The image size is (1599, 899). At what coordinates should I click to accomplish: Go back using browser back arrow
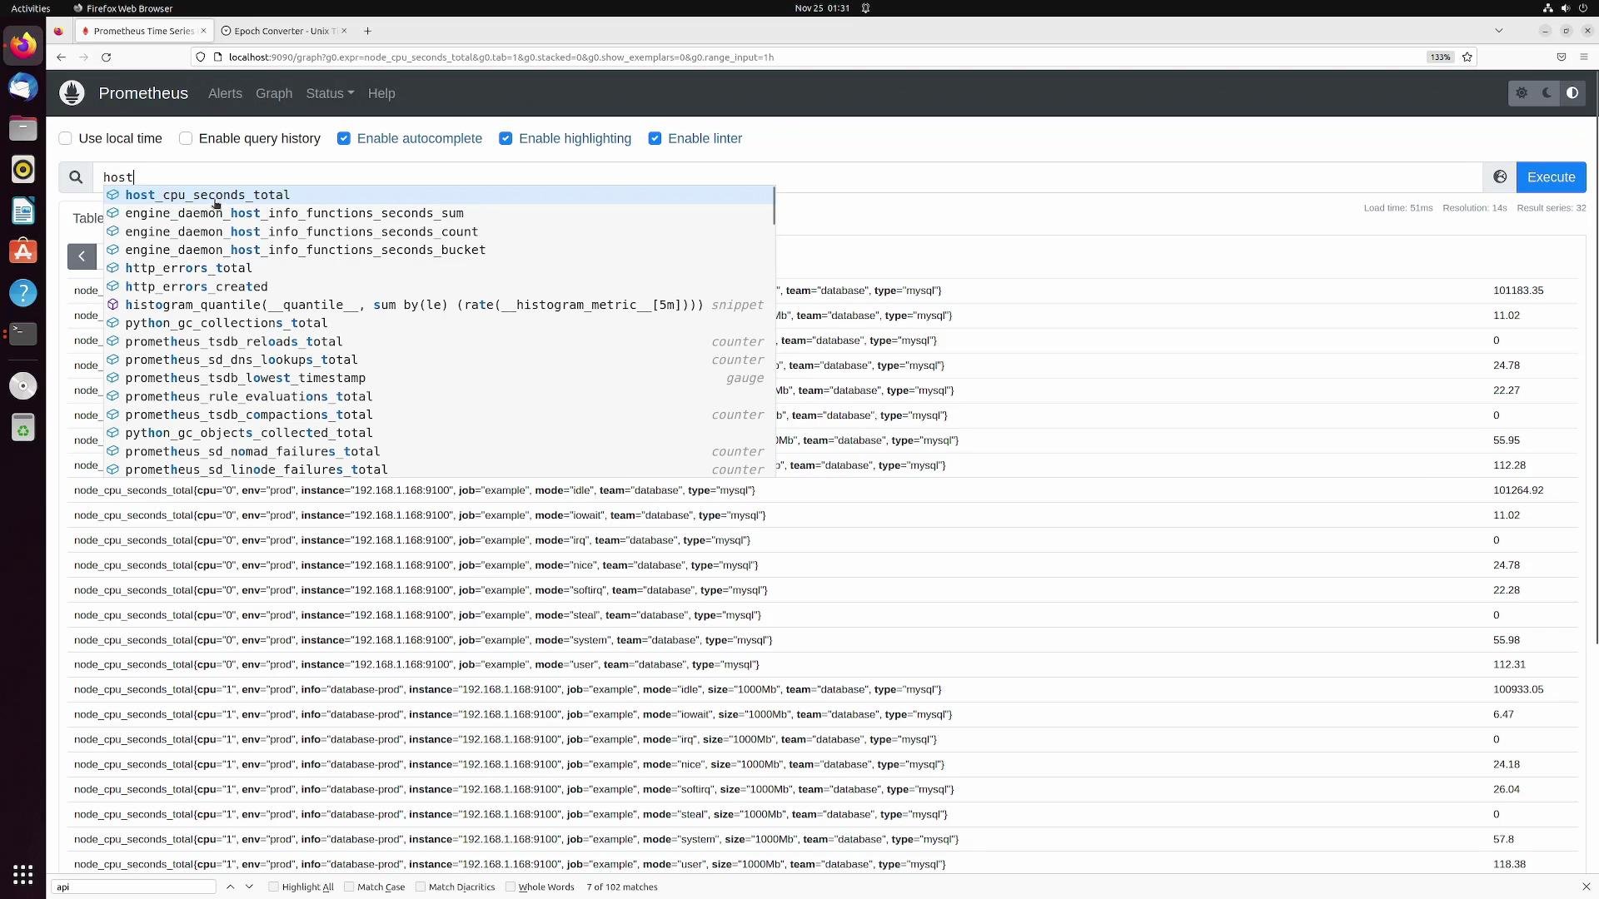click(61, 57)
